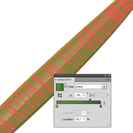
Task: Open the Gradient panel flyout menu
Action: pyautogui.click(x=108, y=80)
